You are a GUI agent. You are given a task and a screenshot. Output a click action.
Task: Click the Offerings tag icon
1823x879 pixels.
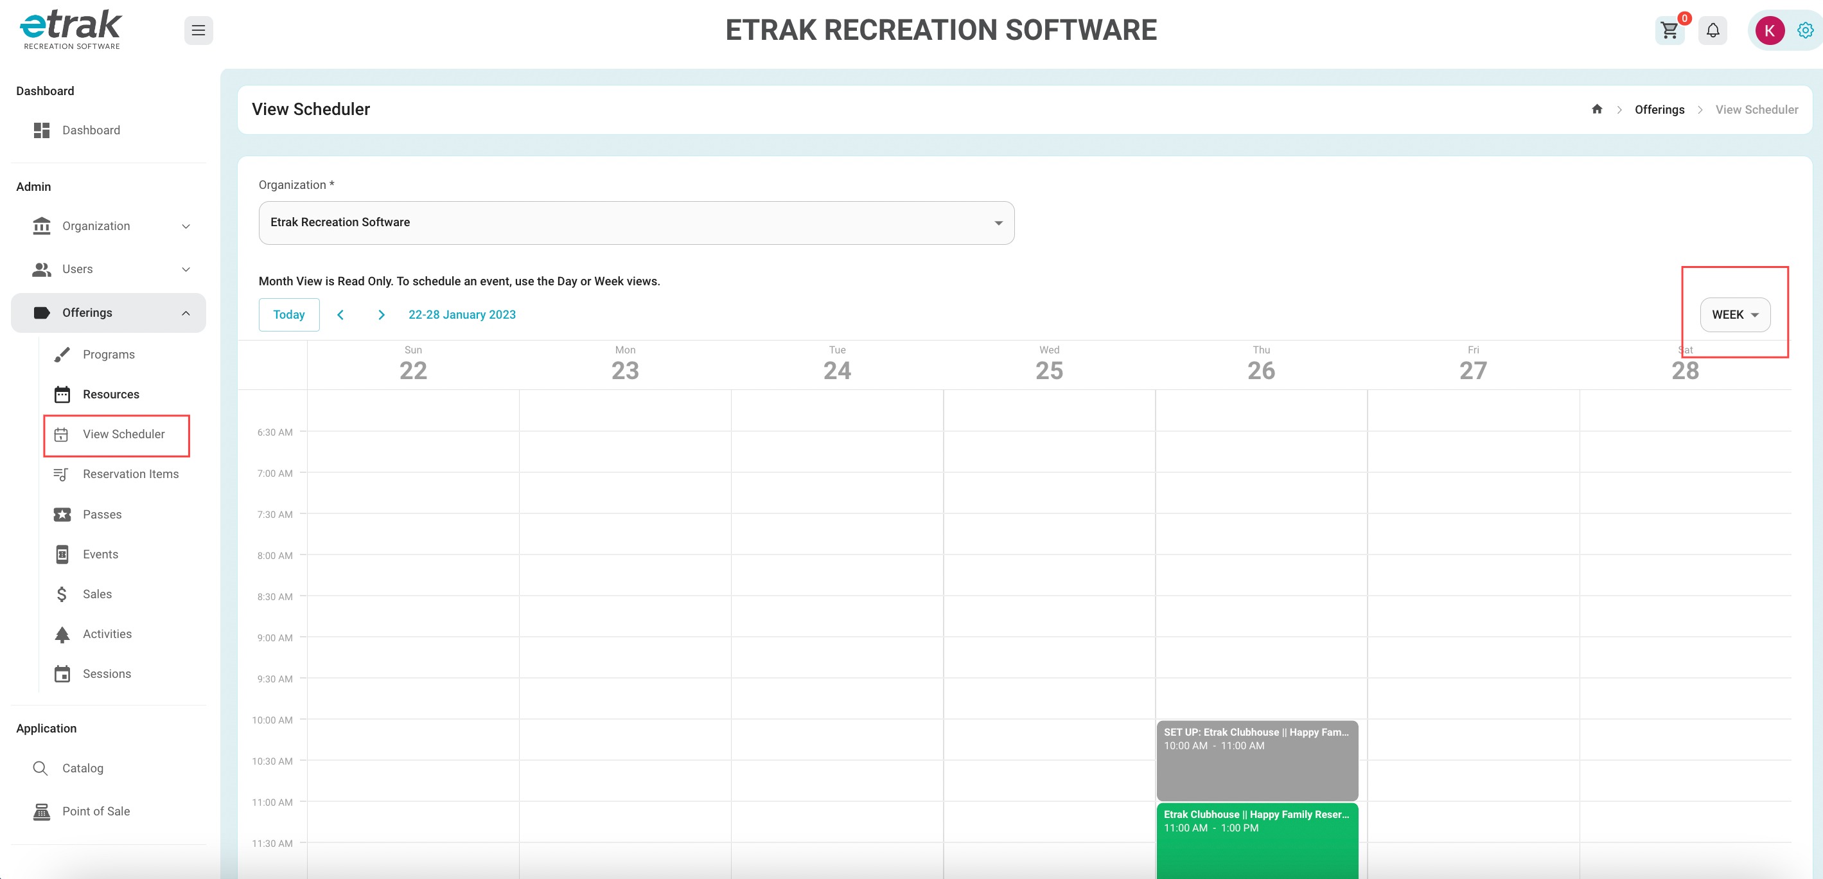(x=42, y=313)
